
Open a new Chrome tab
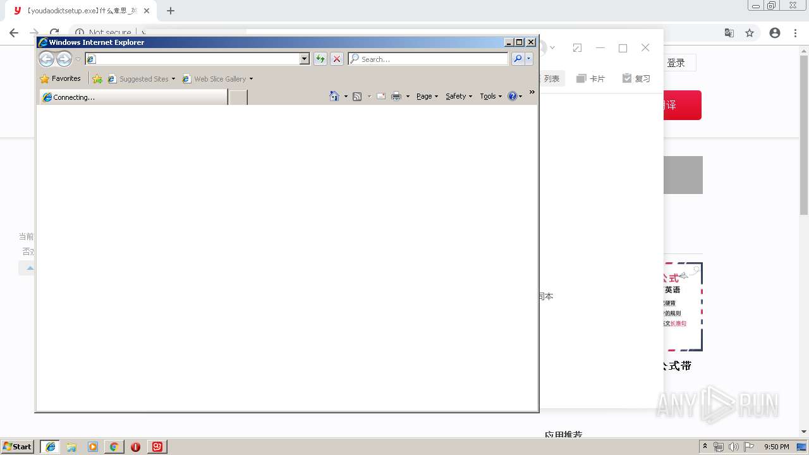171,11
